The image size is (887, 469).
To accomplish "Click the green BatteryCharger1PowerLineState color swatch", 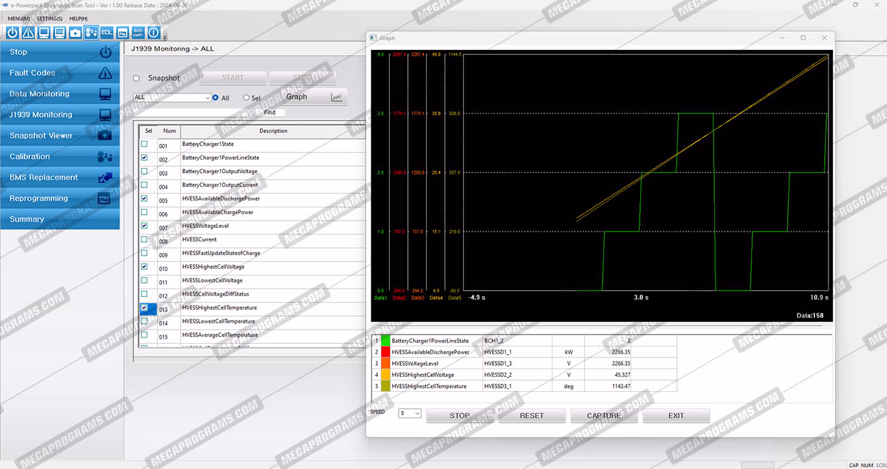I will [386, 341].
